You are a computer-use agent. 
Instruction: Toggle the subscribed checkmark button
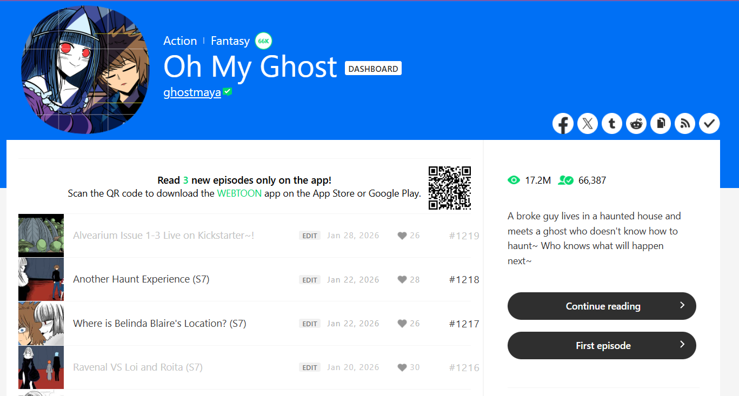pyautogui.click(x=709, y=124)
